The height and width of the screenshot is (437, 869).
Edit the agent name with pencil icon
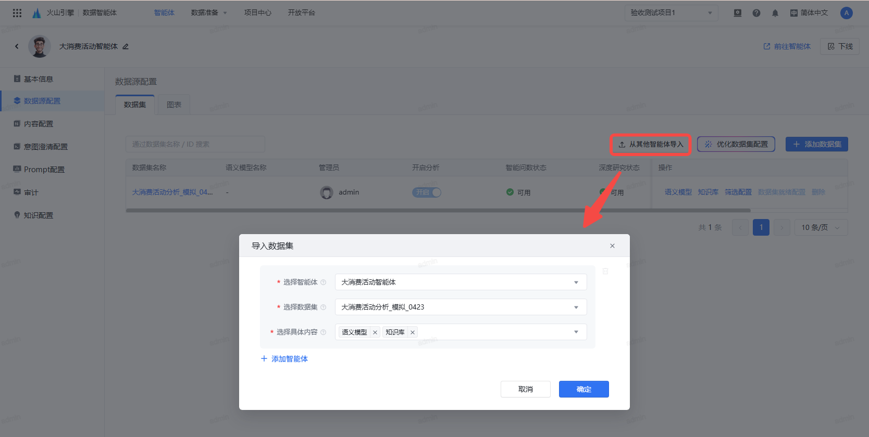point(126,46)
